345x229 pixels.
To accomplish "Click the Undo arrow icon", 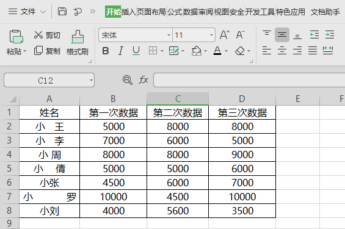I will pyautogui.click(x=78, y=11).
